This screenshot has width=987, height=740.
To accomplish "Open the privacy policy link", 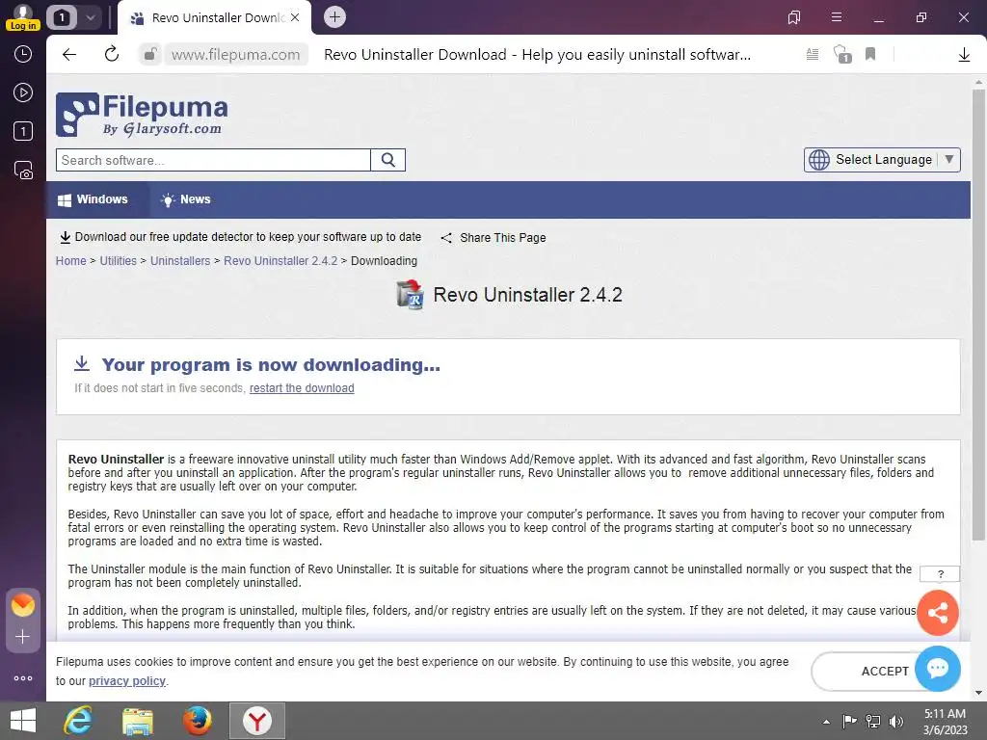I will (x=127, y=681).
